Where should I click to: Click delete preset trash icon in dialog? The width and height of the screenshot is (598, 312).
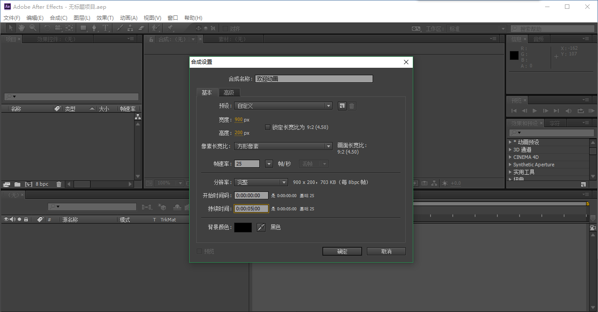coord(352,106)
